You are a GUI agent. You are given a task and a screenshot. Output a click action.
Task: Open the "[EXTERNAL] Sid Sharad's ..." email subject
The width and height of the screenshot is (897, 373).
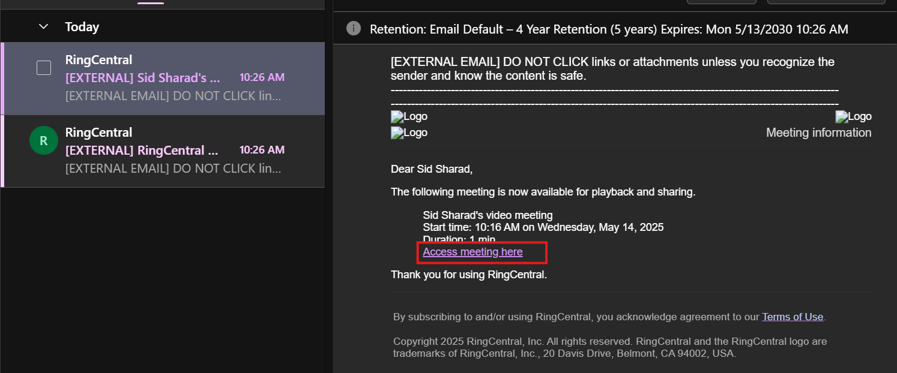[143, 78]
